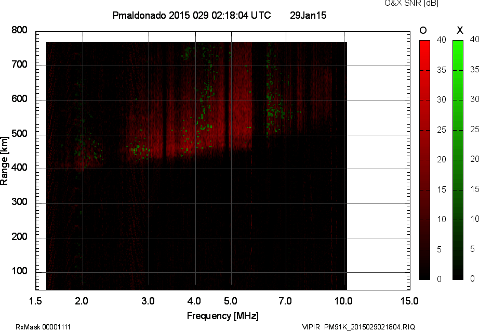Select the green X-mode color bar
Image resolution: width=479 pixels, height=331 pixels.
tap(458, 160)
